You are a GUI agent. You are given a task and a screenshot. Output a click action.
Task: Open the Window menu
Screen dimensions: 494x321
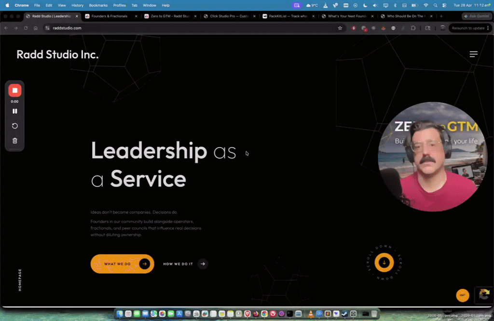[x=150, y=5]
